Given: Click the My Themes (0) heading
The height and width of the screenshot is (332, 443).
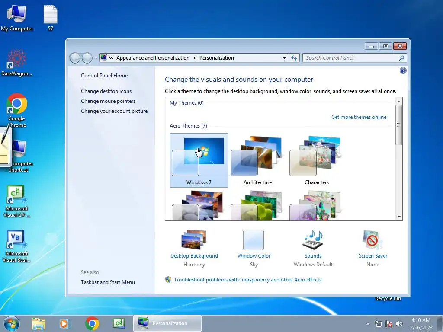Looking at the screenshot, I should [x=186, y=103].
